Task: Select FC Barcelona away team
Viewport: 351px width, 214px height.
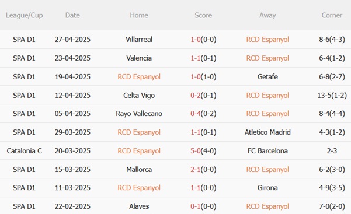Action: pyautogui.click(x=267, y=150)
